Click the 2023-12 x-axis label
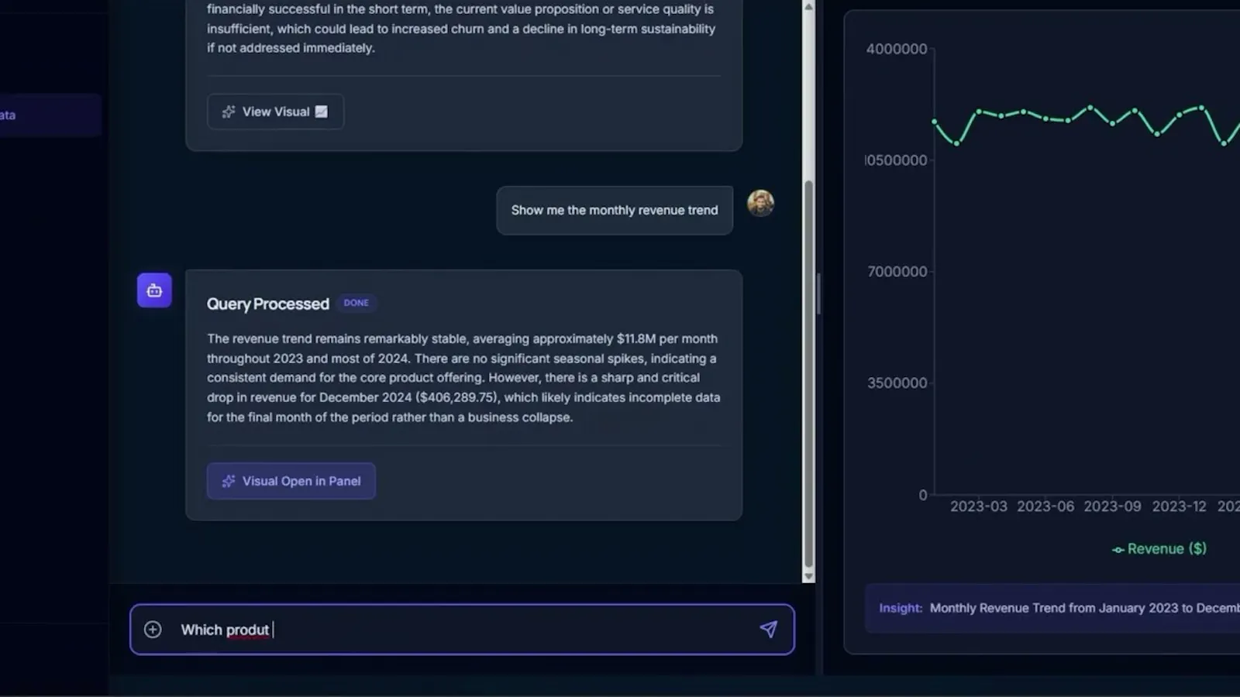 tap(1179, 506)
